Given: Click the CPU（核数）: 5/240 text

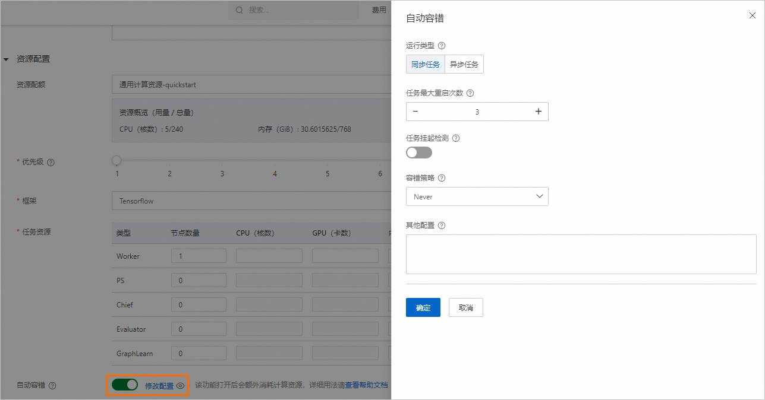Looking at the screenshot, I should pyautogui.click(x=152, y=129).
